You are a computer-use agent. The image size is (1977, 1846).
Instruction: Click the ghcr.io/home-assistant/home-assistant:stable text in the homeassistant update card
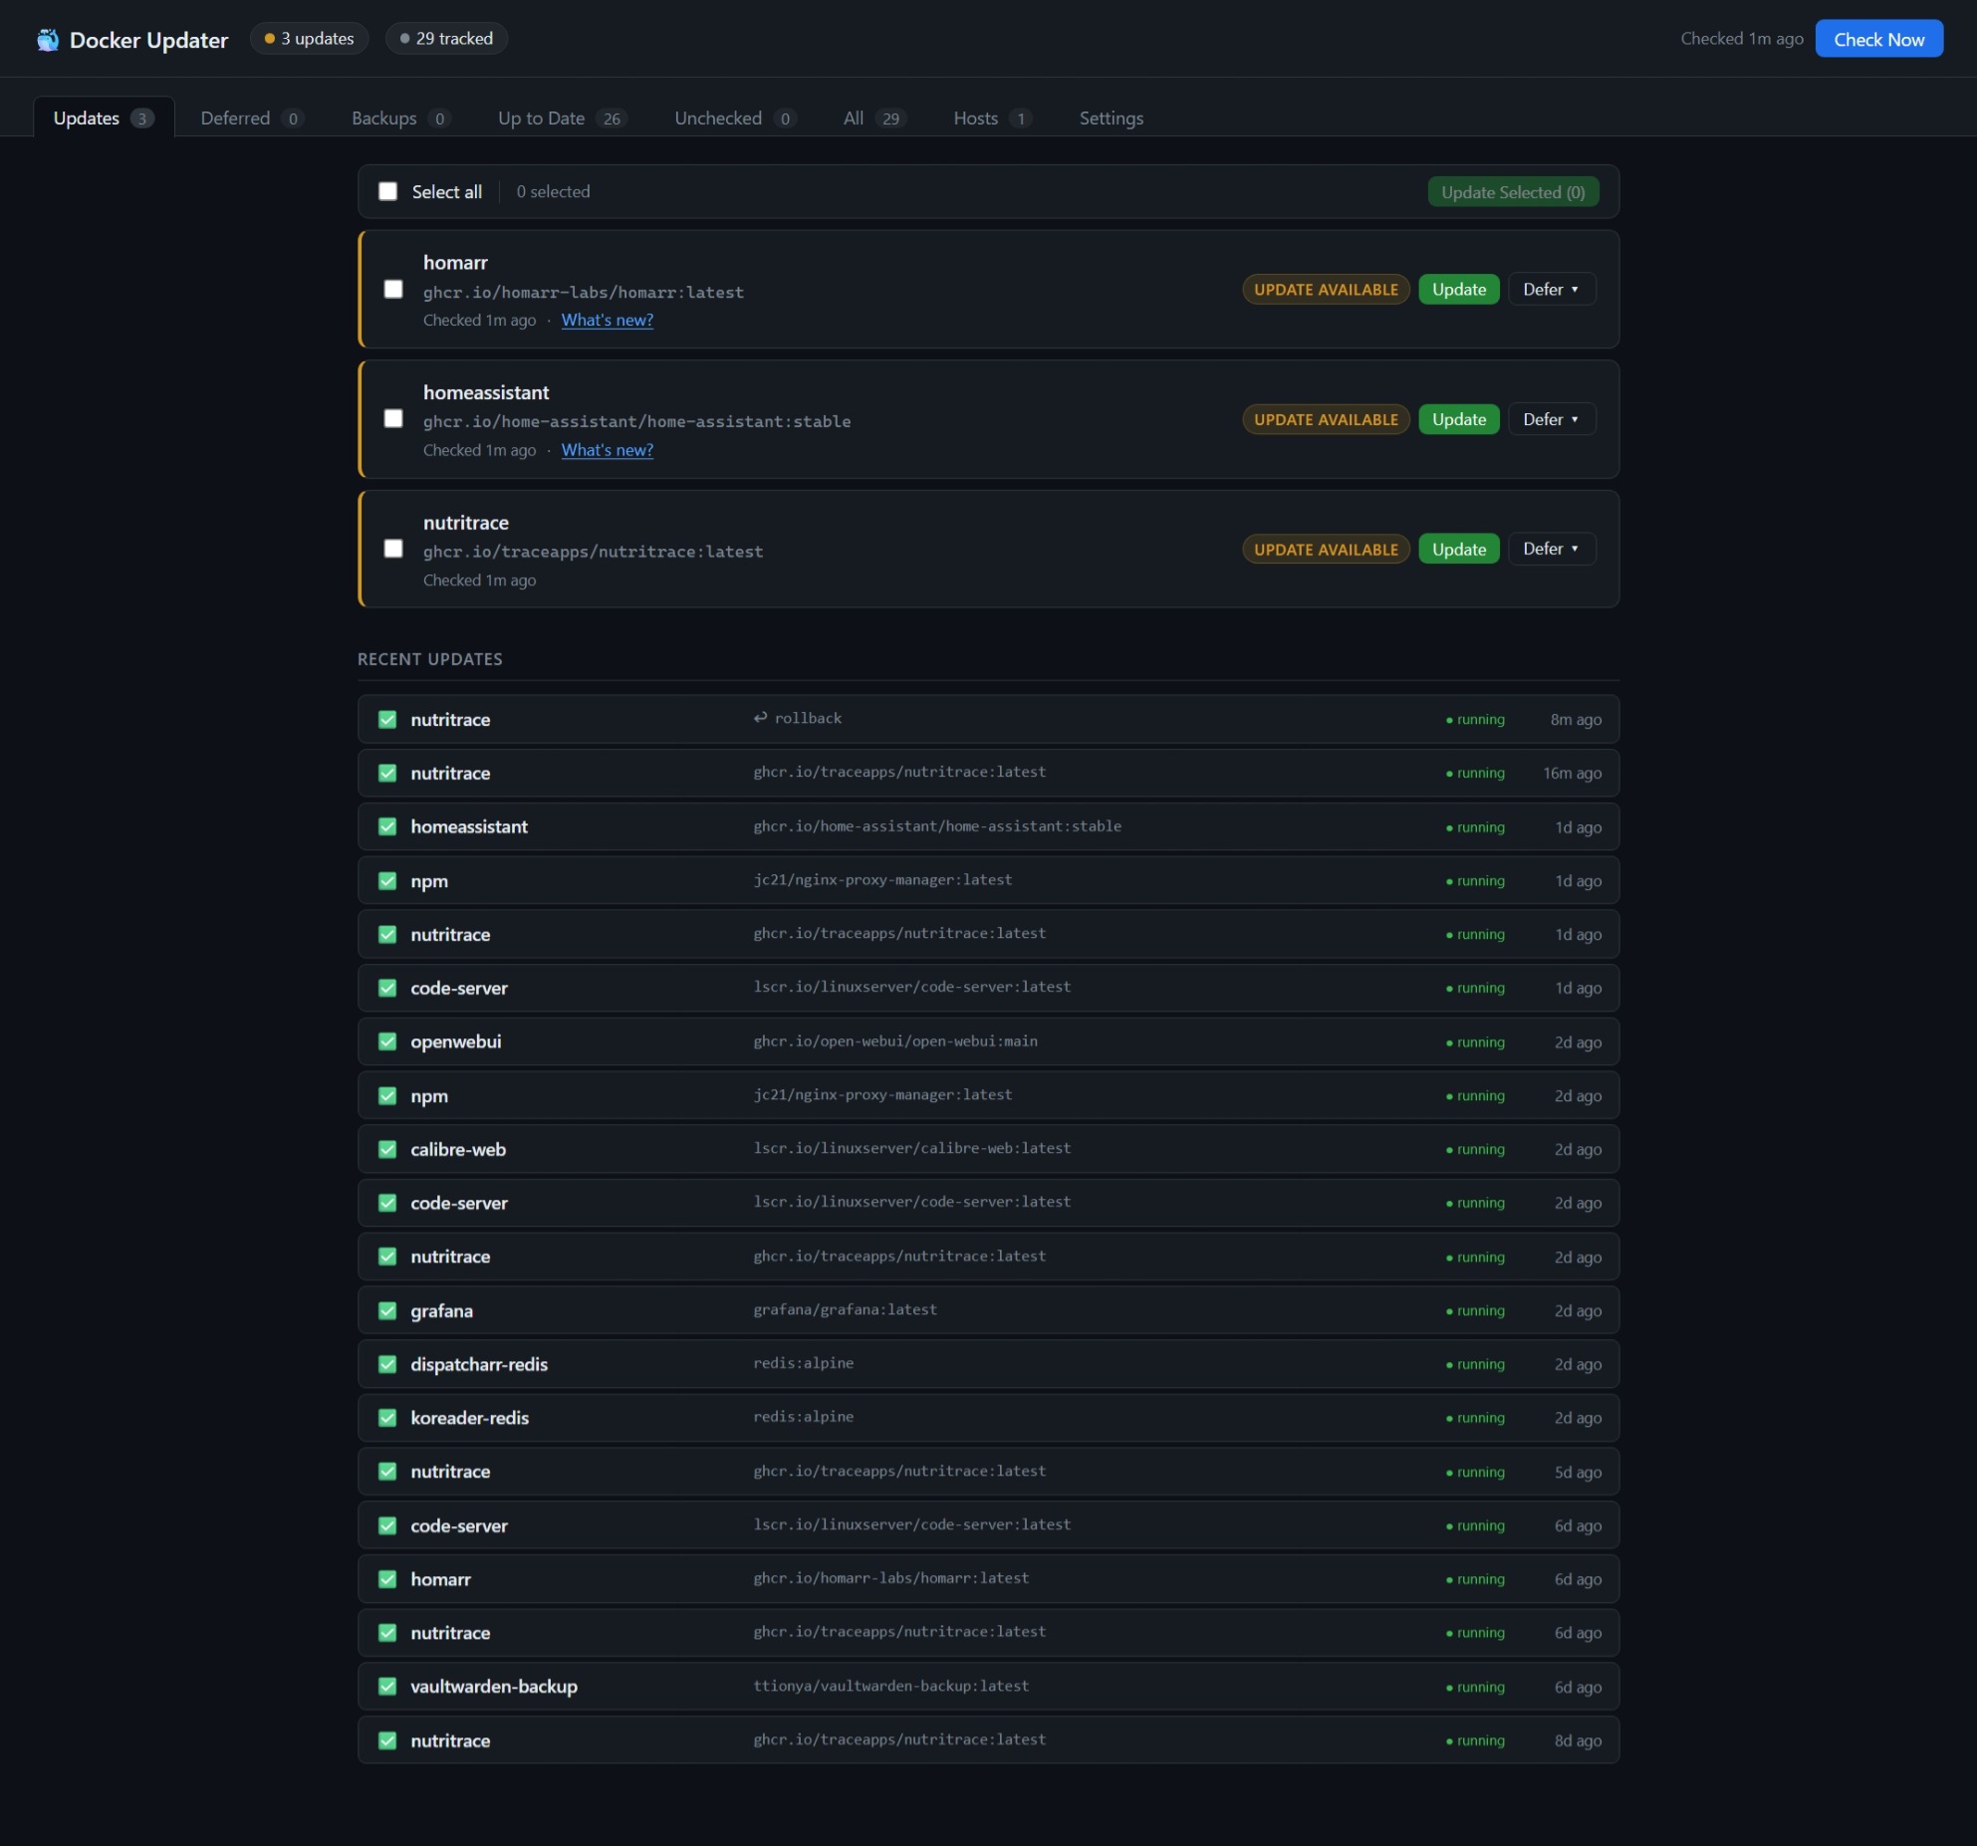click(x=637, y=421)
